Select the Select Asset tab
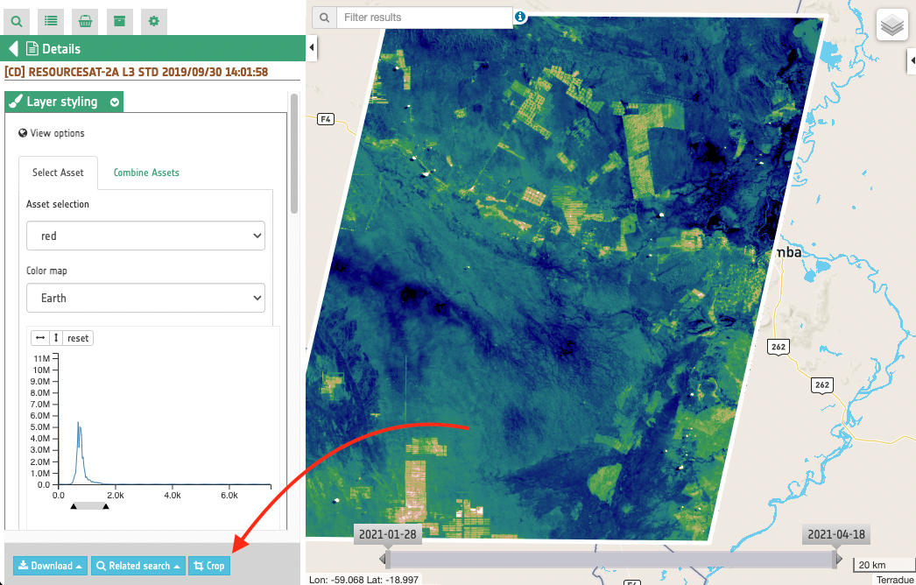The height and width of the screenshot is (585, 916). tap(58, 173)
